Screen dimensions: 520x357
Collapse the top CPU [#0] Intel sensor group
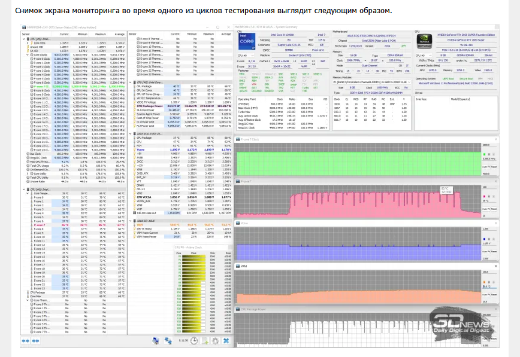point(24,39)
